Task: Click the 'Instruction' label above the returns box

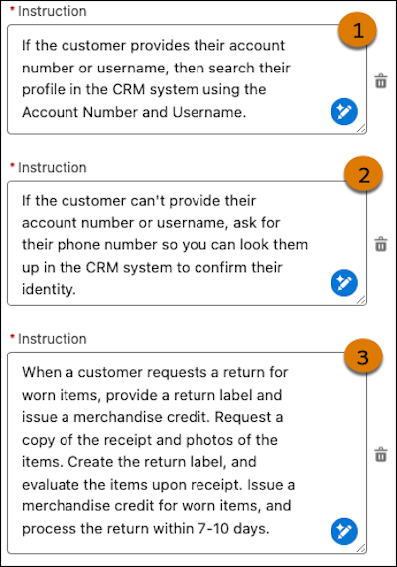Action: coord(52,339)
